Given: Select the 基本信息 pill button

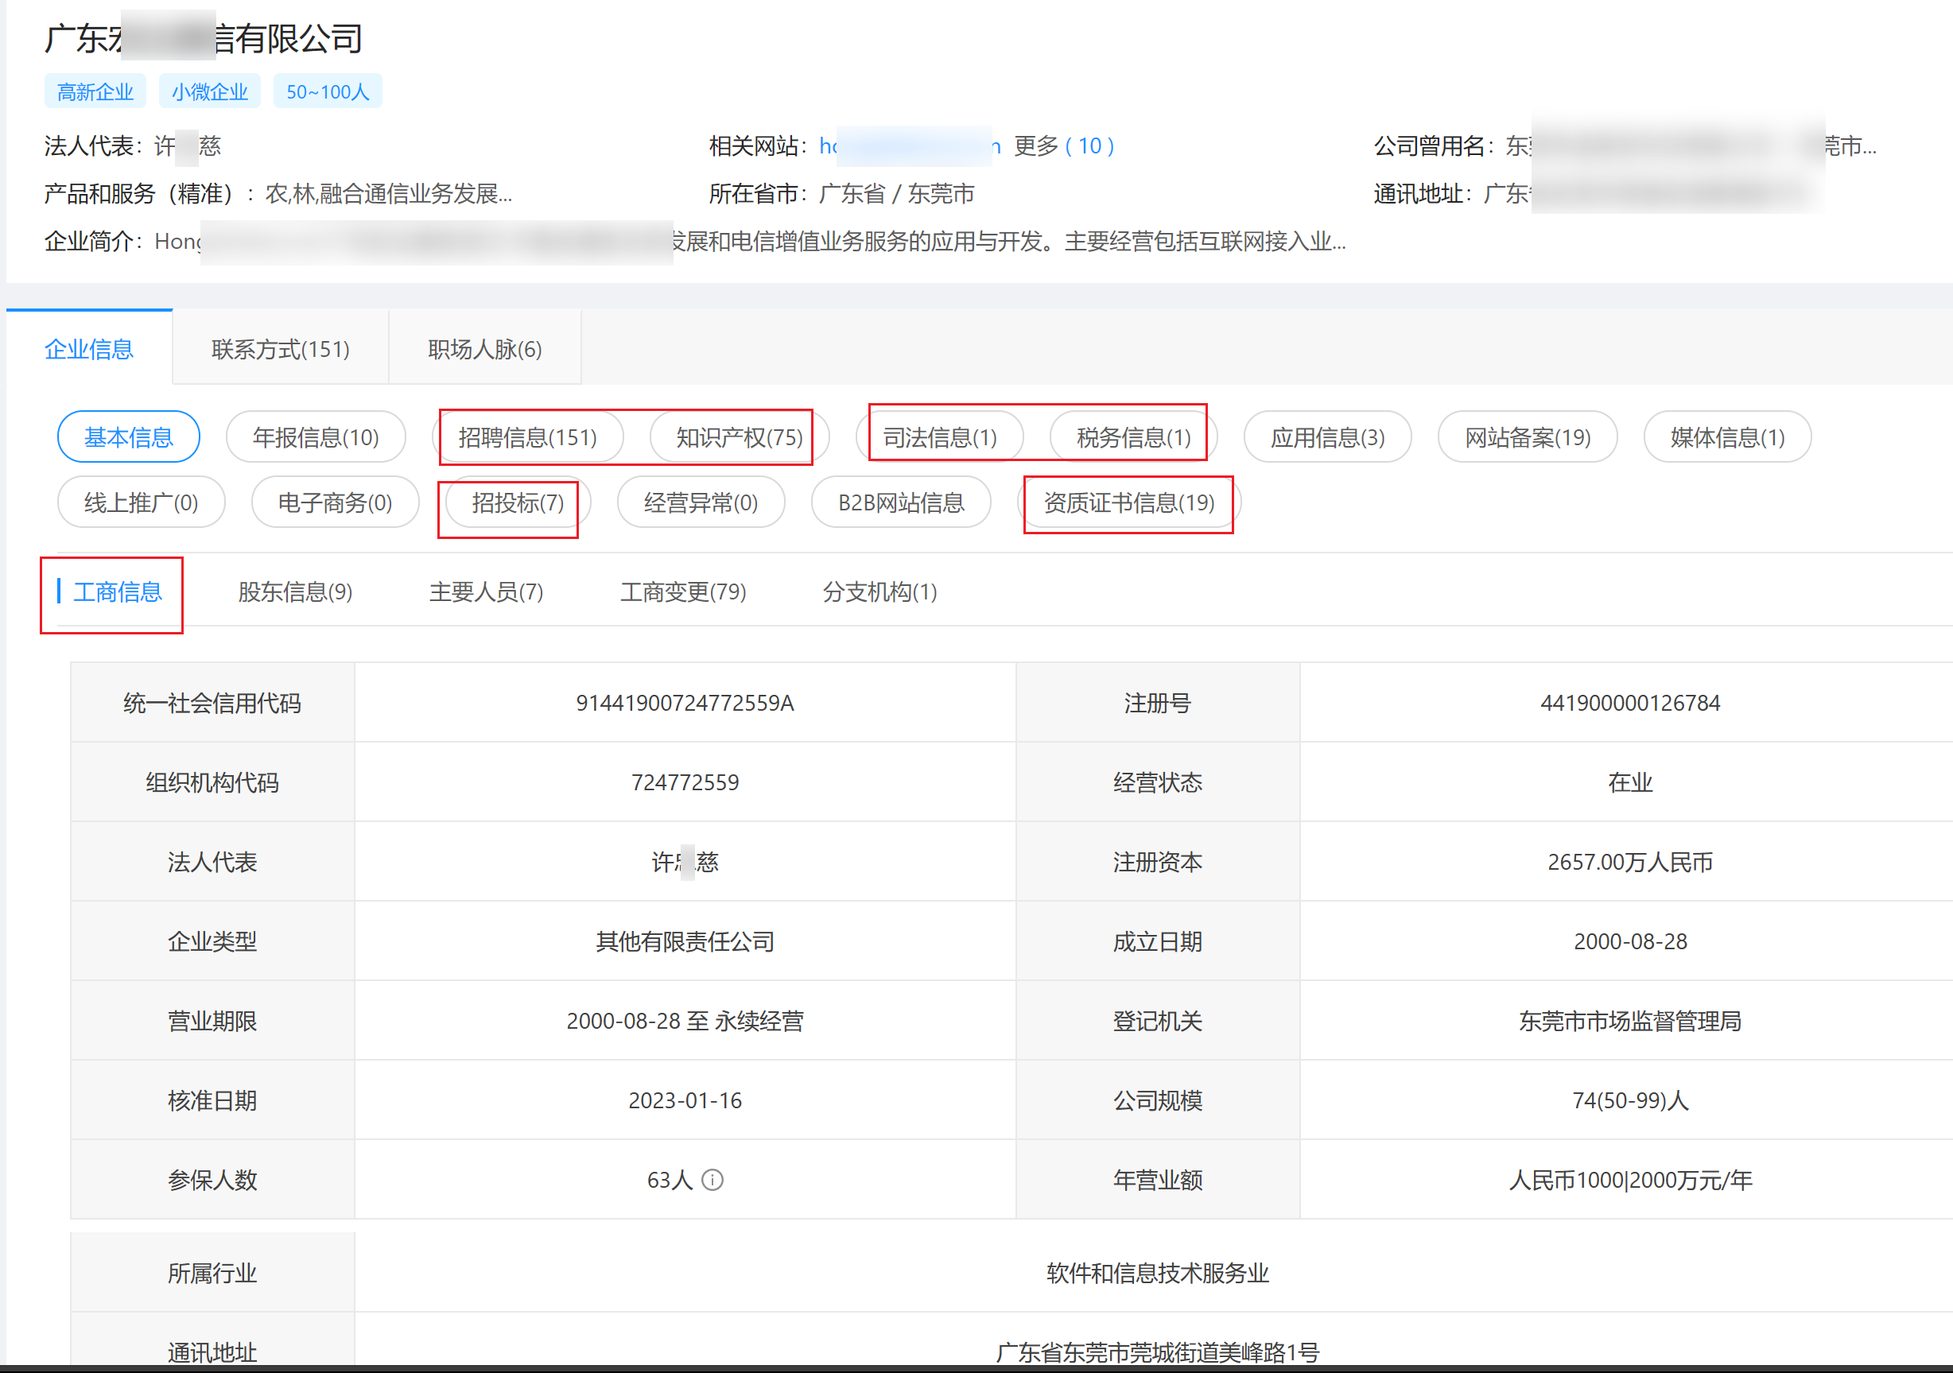Looking at the screenshot, I should 129,437.
